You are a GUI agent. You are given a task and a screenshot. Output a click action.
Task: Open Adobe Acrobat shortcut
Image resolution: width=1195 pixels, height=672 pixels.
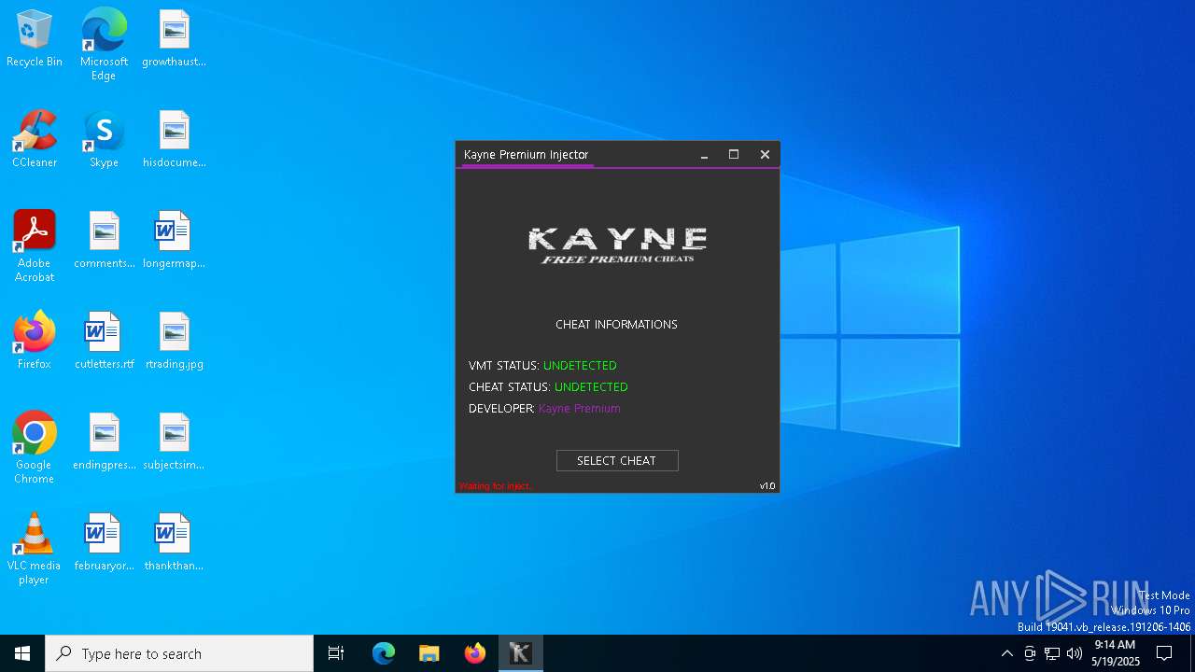(35, 246)
